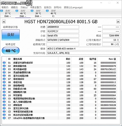
Task: Click the ACS-2 standard field
Action: click(x=83, y=49)
